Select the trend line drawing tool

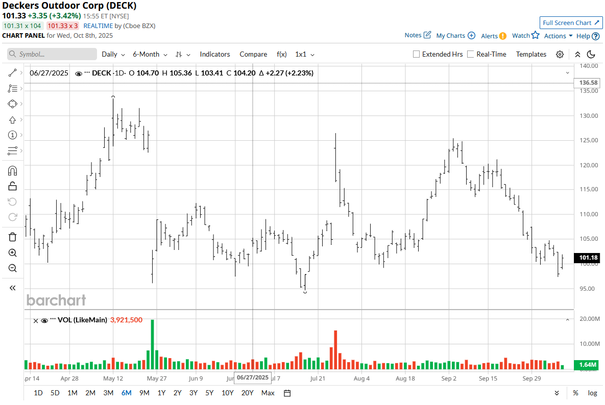12,73
